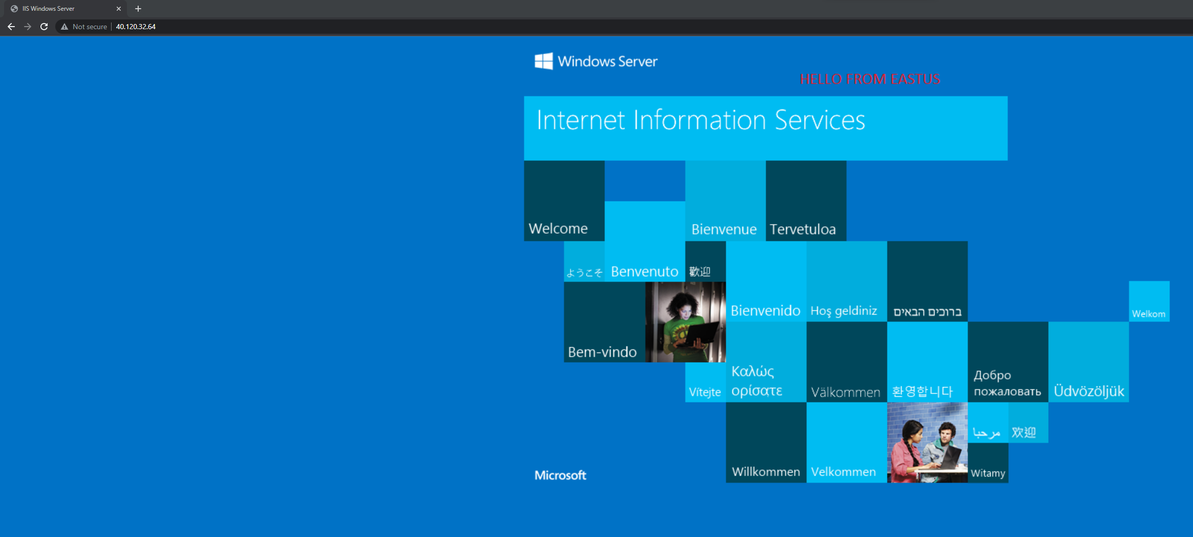Click the 歡迎 traditional Chinese tile
The height and width of the screenshot is (537, 1193).
705,261
